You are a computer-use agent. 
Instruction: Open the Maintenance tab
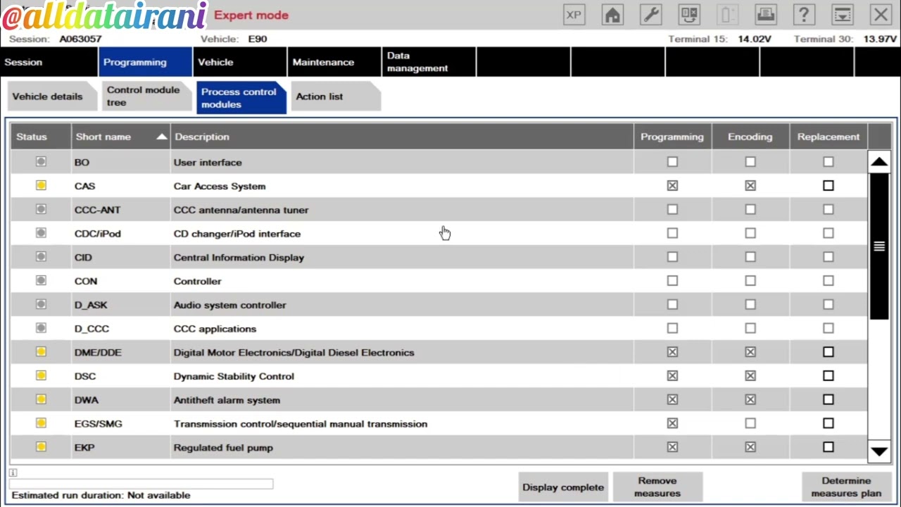click(334, 62)
